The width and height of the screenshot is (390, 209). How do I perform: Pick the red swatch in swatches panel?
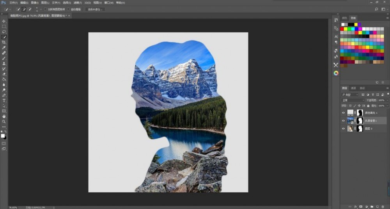(342, 29)
